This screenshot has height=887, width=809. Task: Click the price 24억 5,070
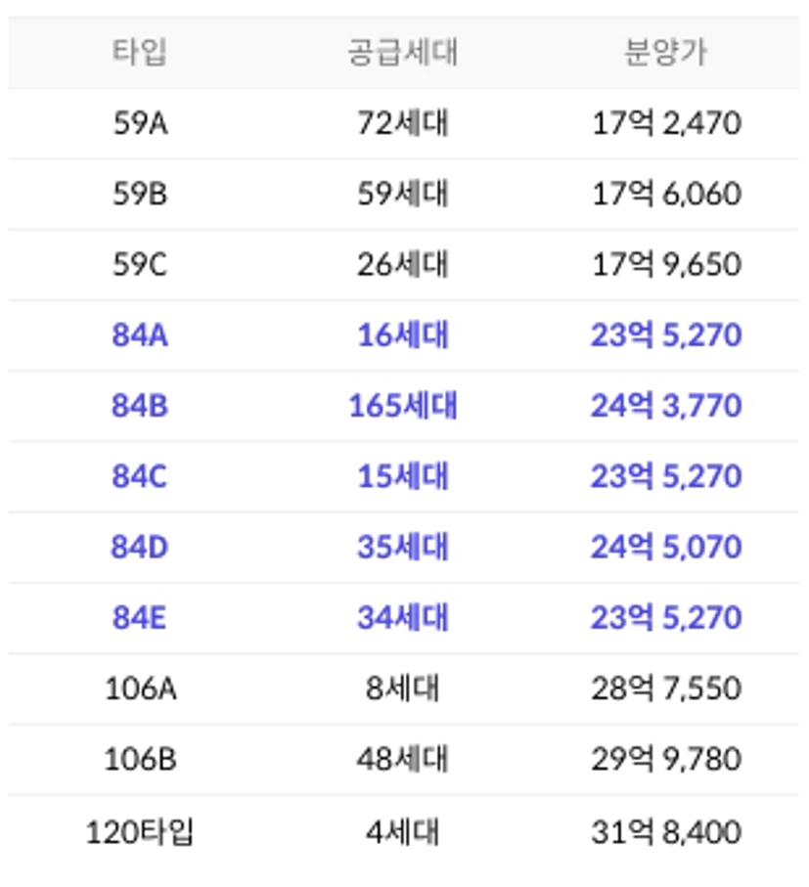[666, 547]
